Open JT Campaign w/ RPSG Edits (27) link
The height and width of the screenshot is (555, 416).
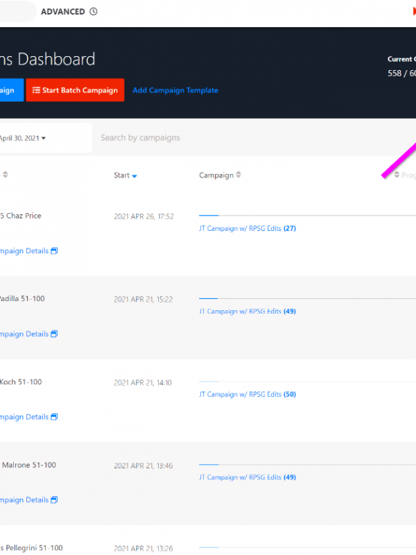(x=247, y=228)
